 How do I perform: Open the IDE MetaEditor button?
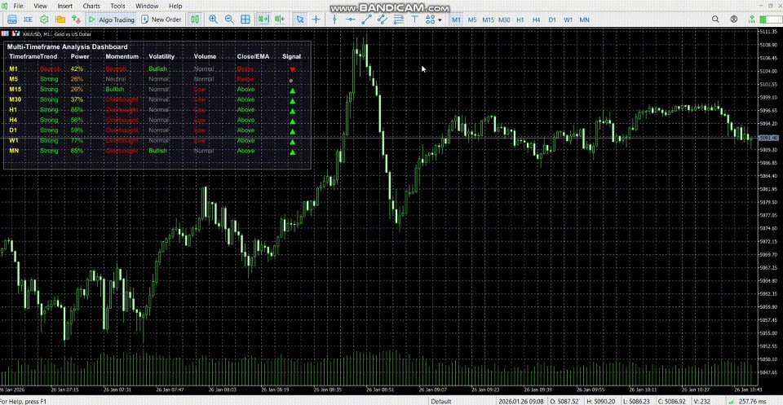(x=28, y=20)
